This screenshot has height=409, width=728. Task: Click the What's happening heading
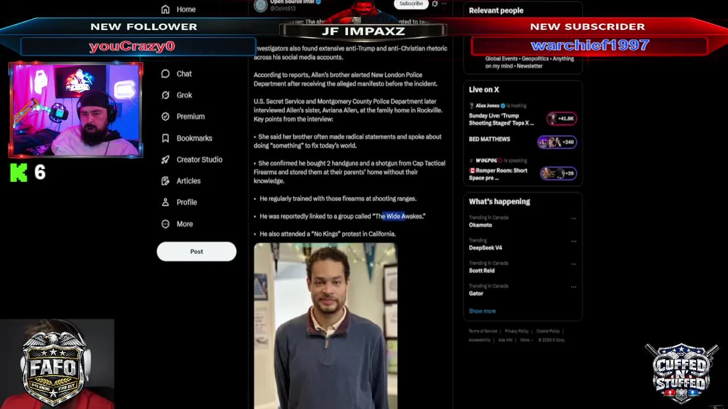[499, 201]
